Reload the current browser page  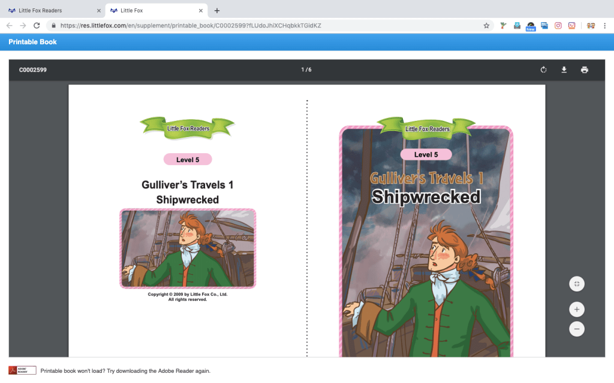(37, 26)
